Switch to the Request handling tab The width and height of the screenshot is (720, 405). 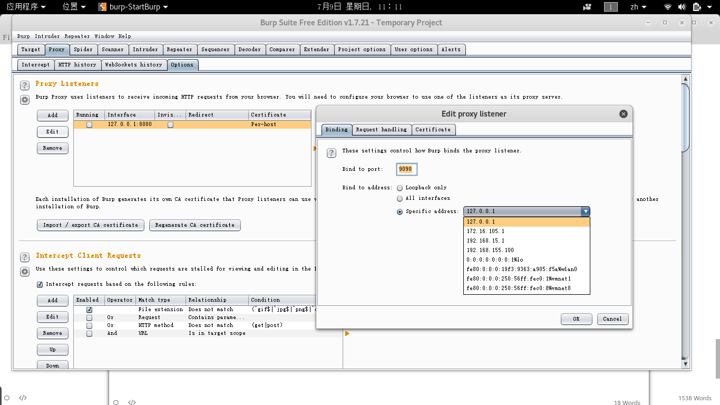(x=381, y=130)
